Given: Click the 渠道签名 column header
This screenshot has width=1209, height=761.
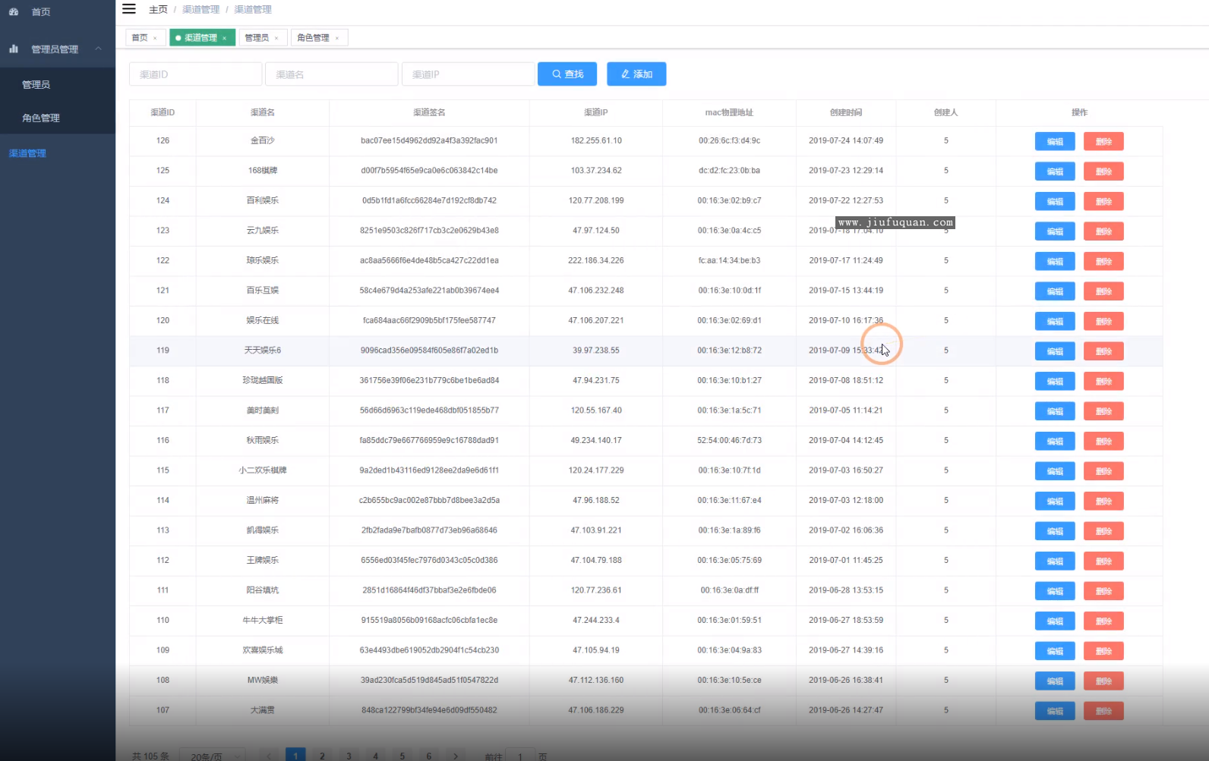Looking at the screenshot, I should [429, 112].
